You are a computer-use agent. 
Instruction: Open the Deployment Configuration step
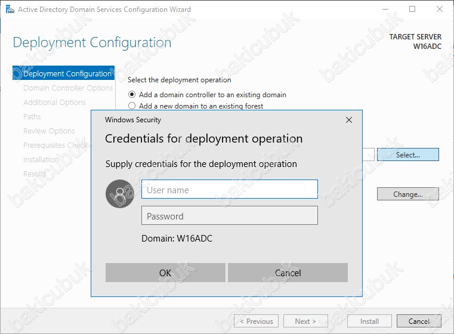tap(63, 73)
